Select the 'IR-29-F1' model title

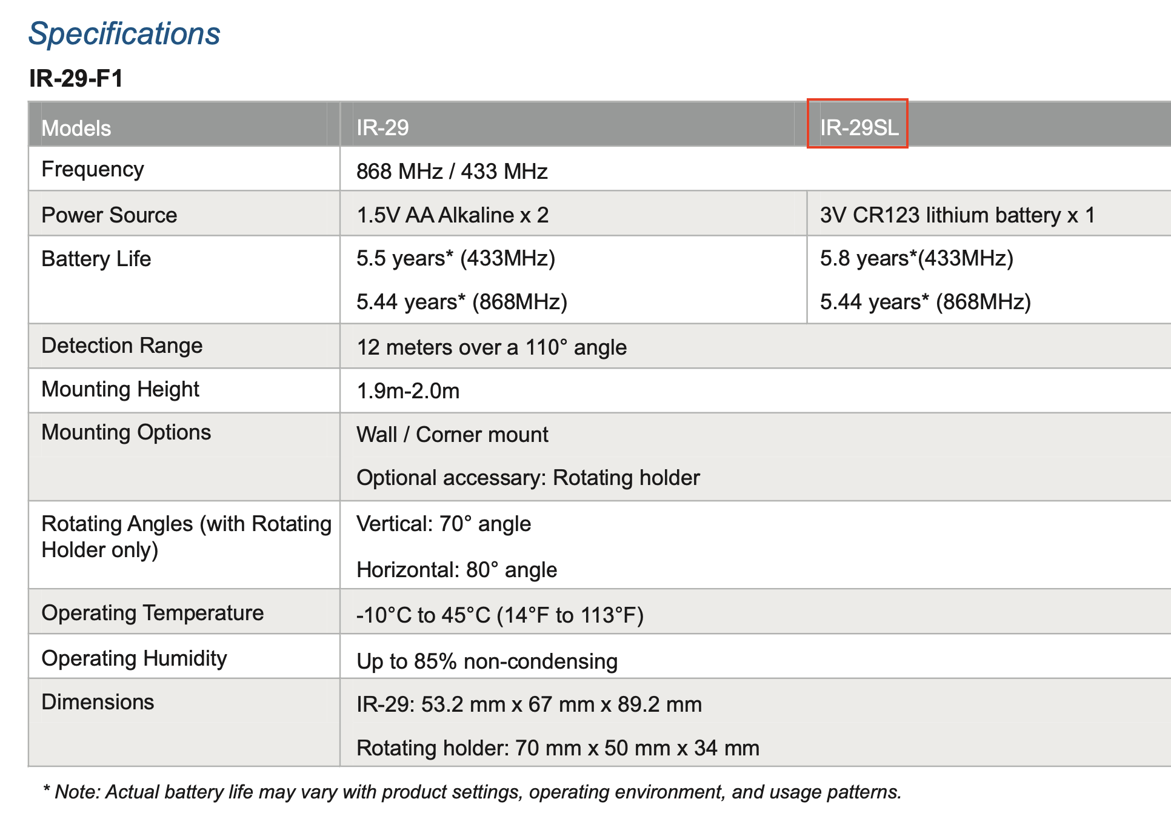coord(76,78)
